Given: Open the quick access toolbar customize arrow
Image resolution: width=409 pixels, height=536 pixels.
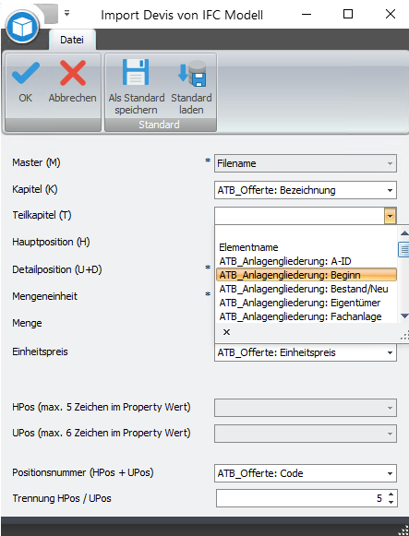Looking at the screenshot, I should [67, 14].
